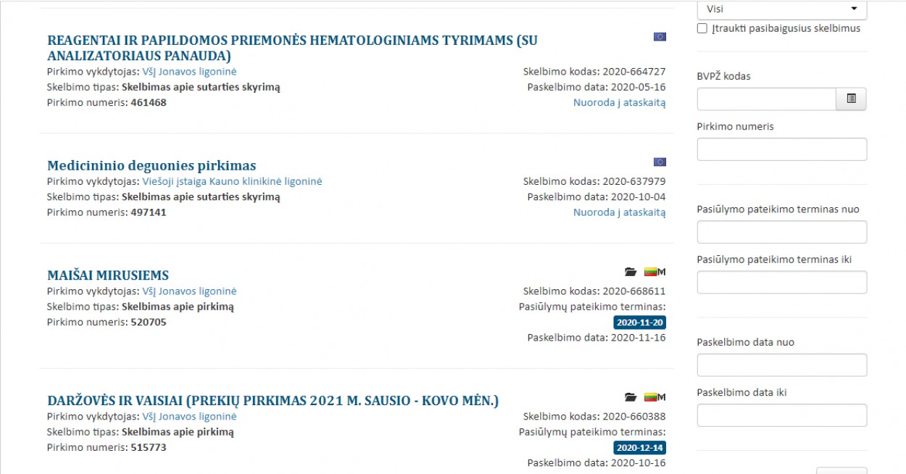
Task: Open BVPŽ kodas list picker button
Action: 851,99
